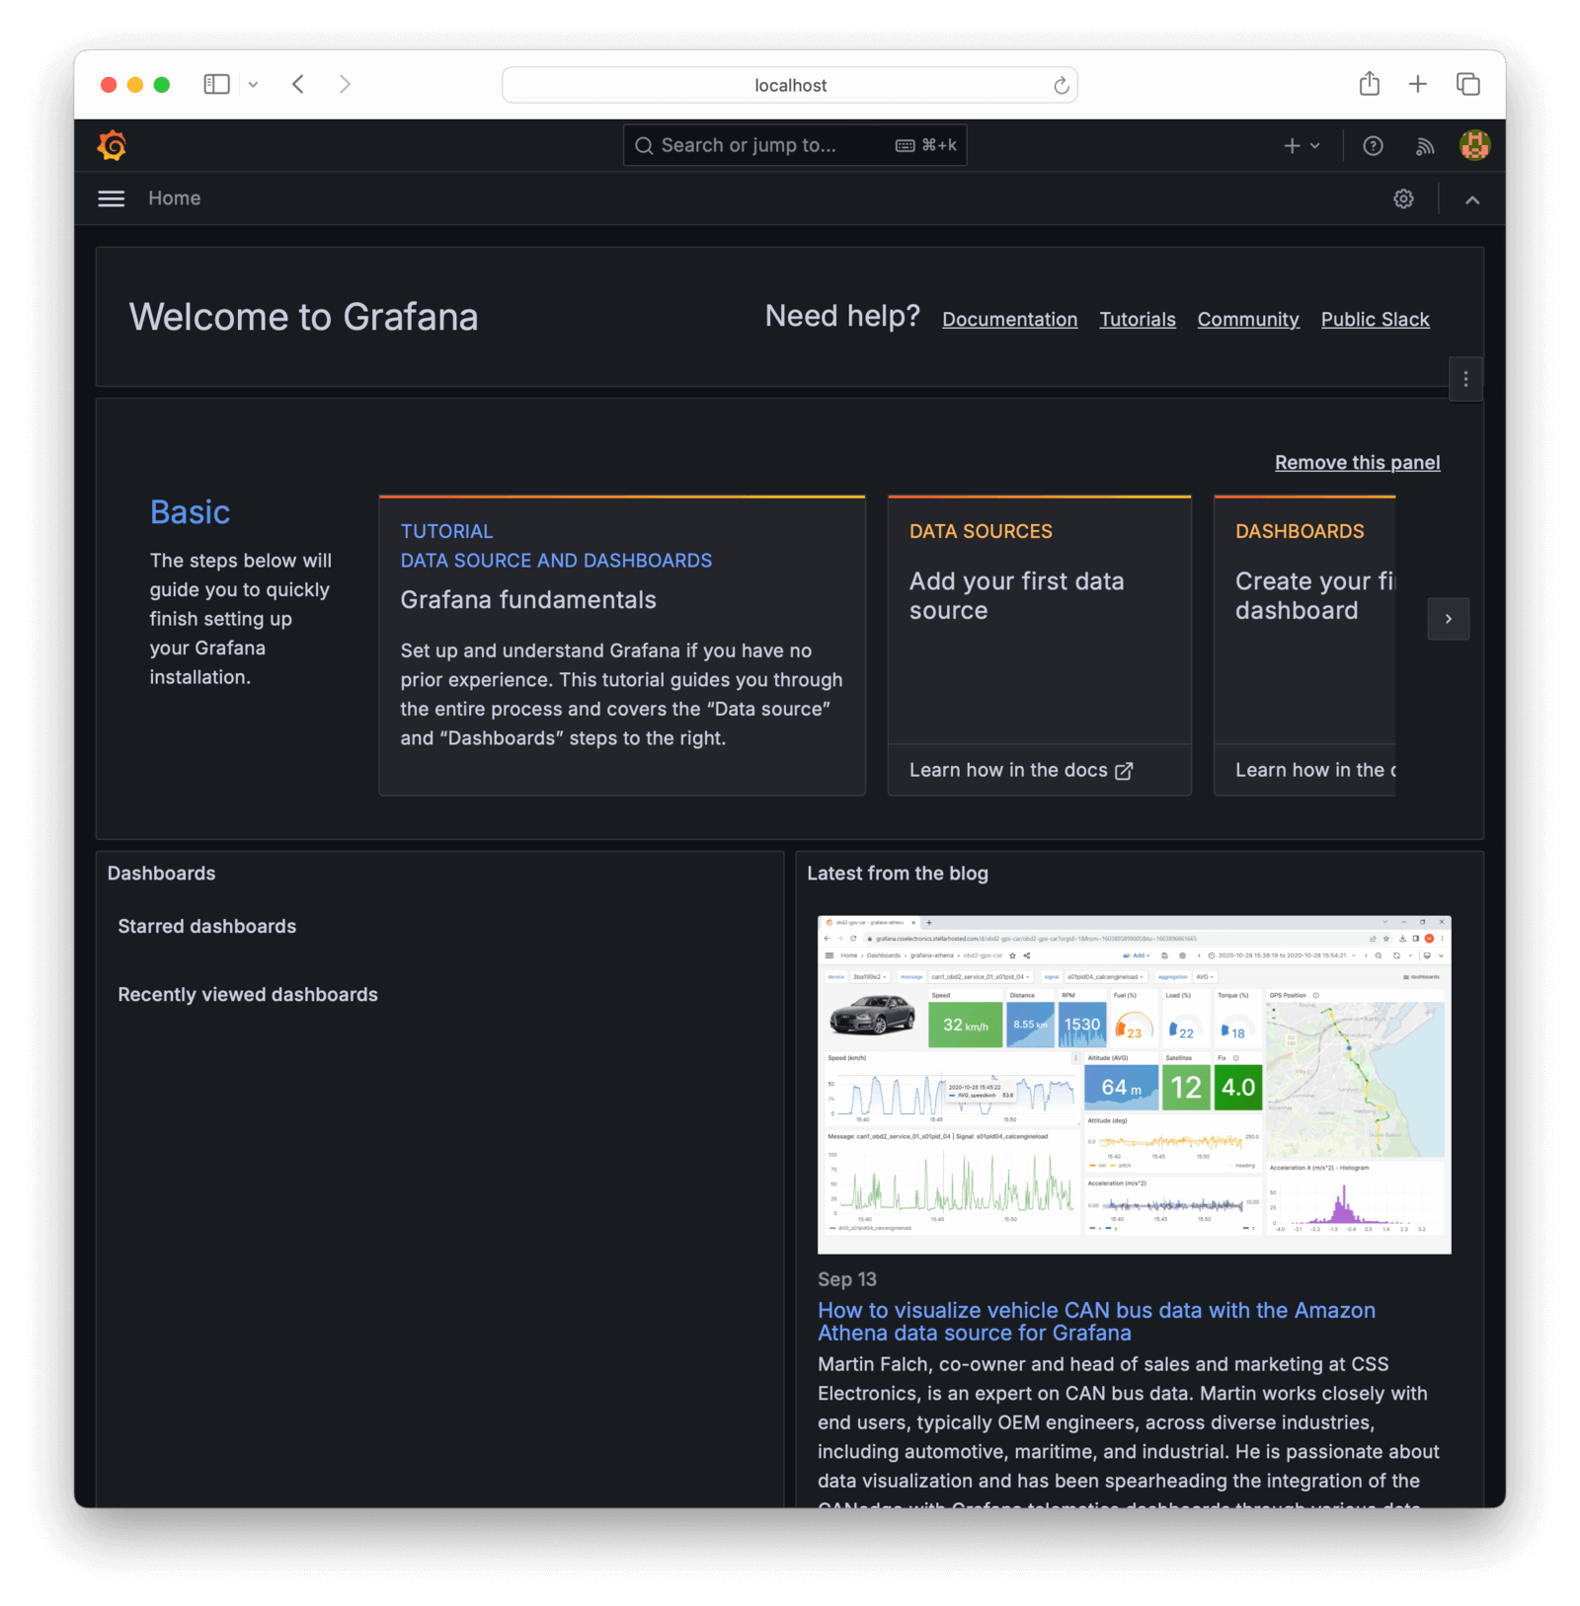1580x1606 pixels.
Task: Click Remove this panel
Action: pos(1357,462)
